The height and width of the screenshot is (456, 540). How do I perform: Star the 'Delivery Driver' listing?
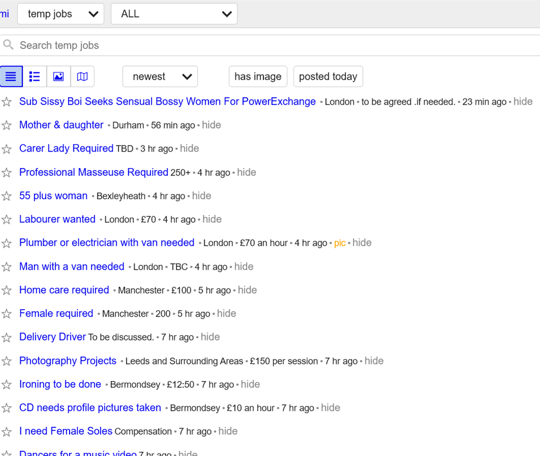pos(6,337)
